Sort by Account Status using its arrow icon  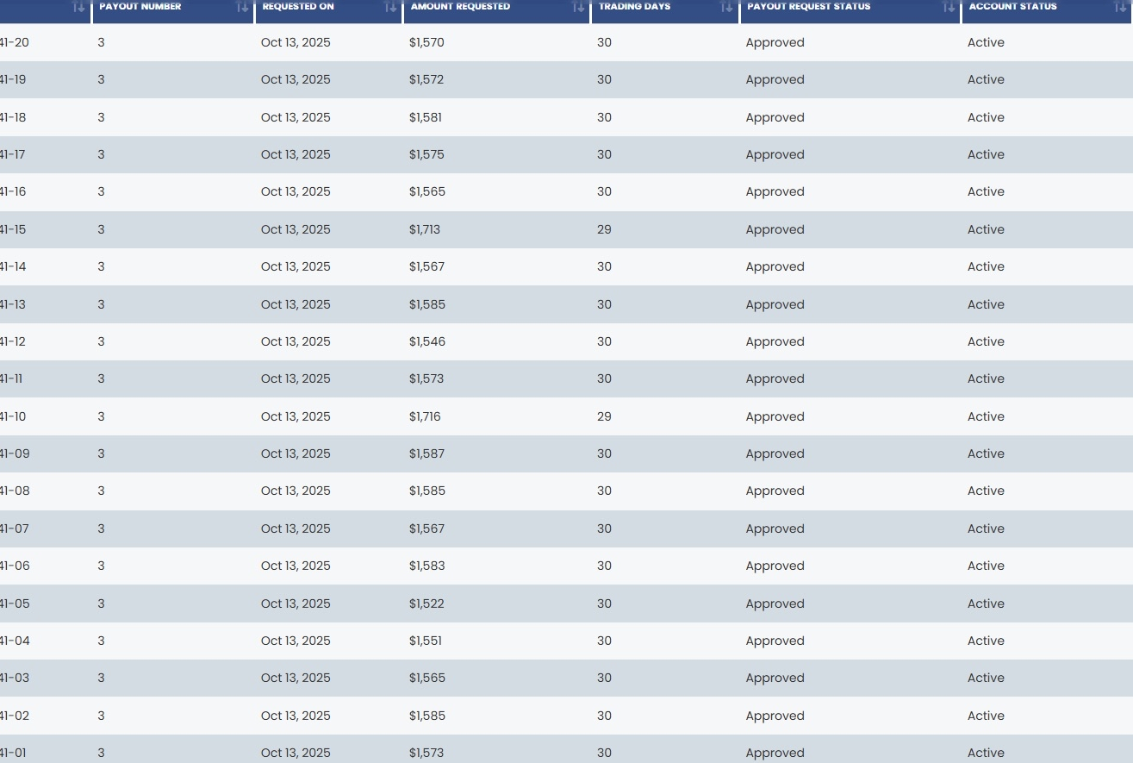1121,7
